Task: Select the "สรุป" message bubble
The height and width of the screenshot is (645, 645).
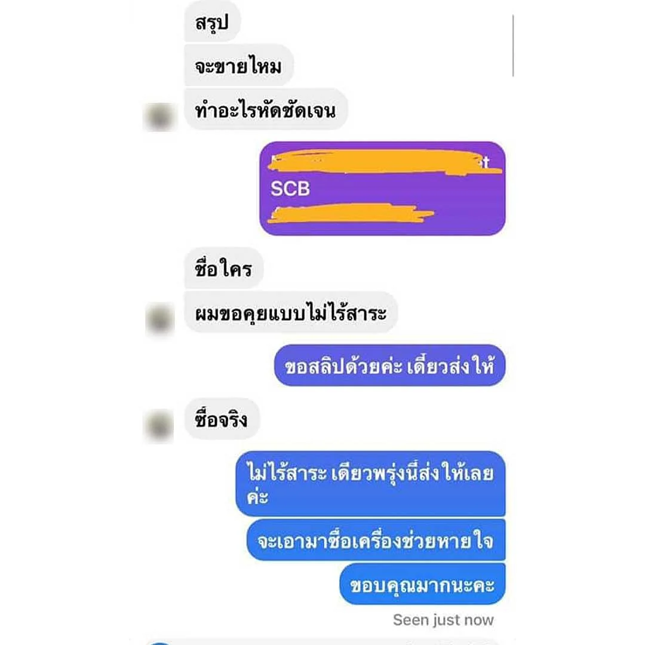Action: coord(212,21)
